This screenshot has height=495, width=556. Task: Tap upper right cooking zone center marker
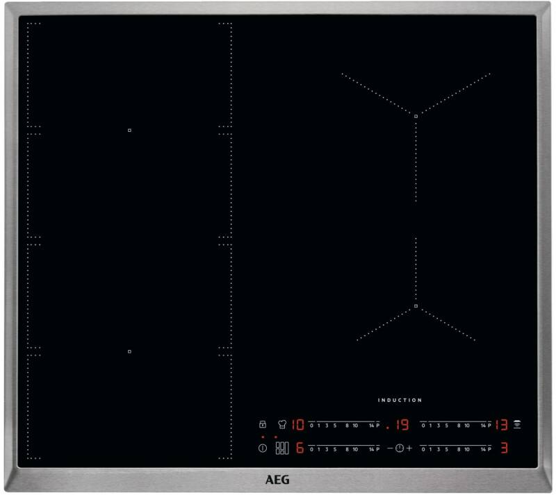[416, 116]
